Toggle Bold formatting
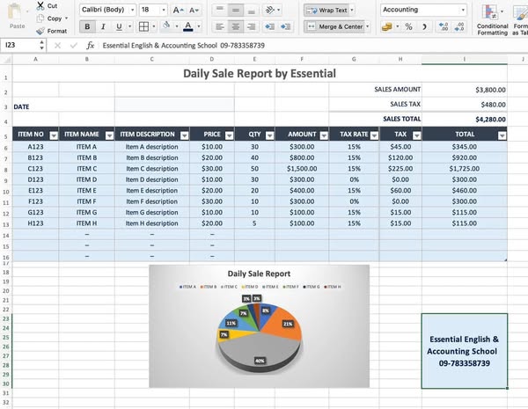This screenshot has width=528, height=409. pos(87,27)
